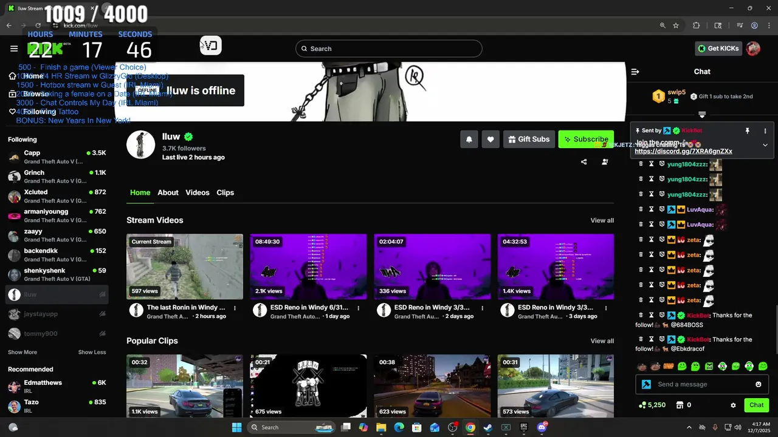Open options for 04:32:53 ESD Reno video
778x437 pixels.
pos(606,308)
